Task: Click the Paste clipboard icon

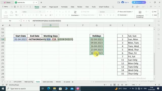Action: coord(12,12)
